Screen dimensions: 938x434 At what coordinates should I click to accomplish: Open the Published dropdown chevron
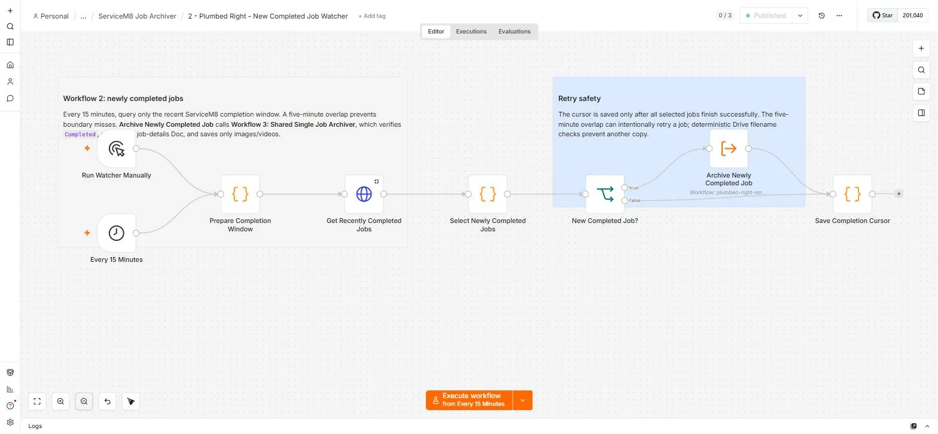tap(800, 16)
